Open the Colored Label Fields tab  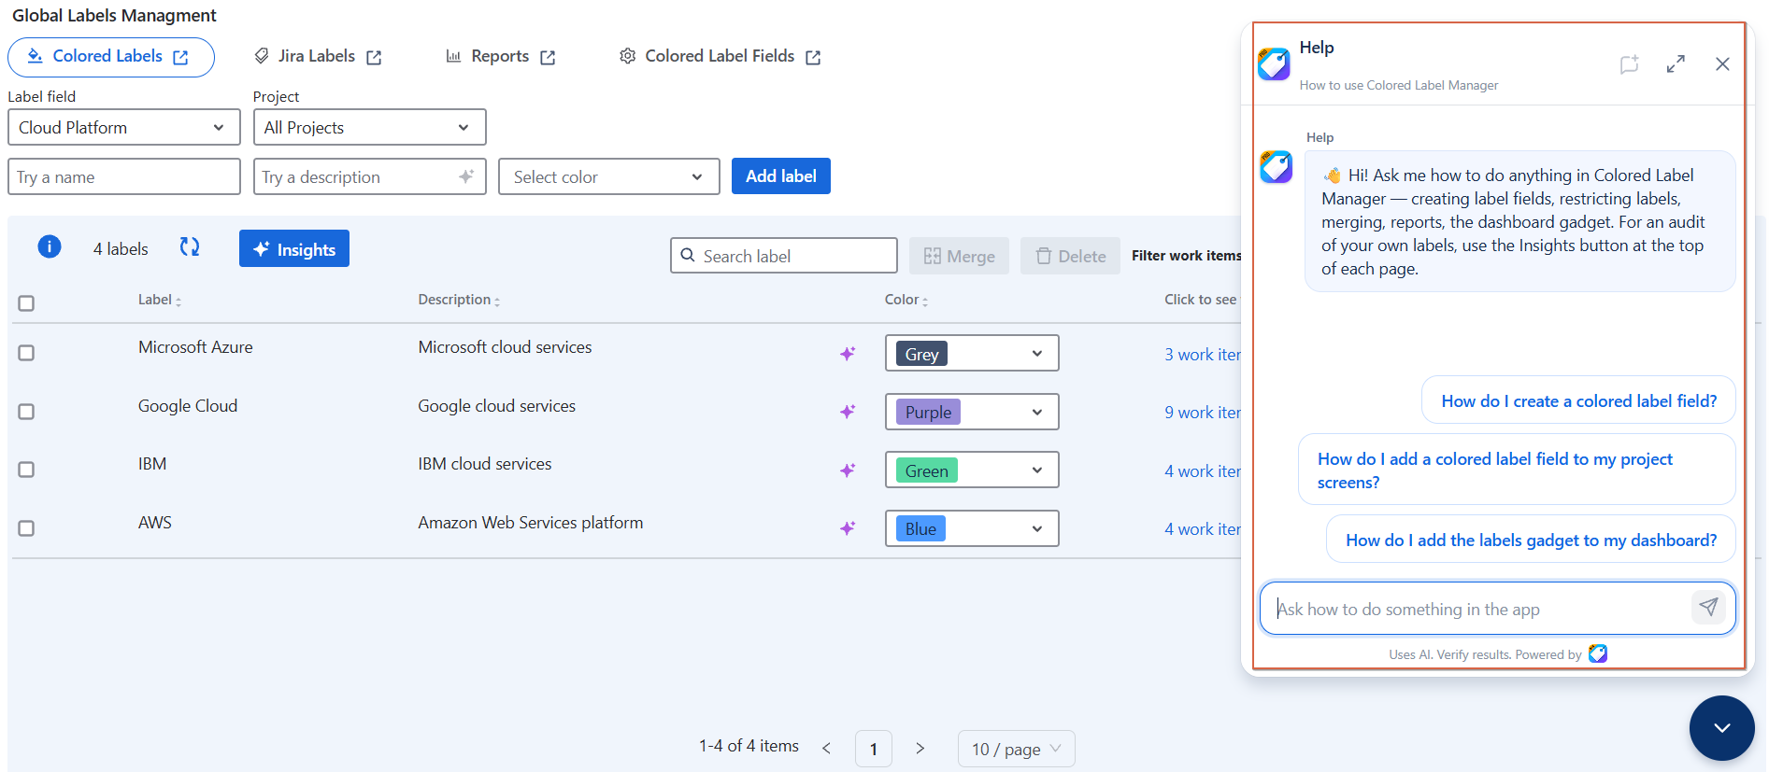click(720, 57)
